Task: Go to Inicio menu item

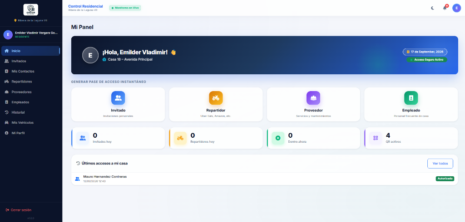Action: (x=30, y=51)
